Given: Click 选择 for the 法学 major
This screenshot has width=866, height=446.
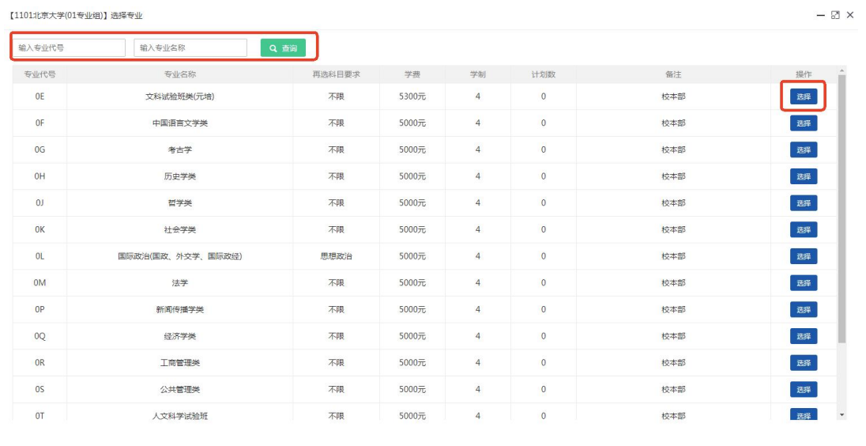Looking at the screenshot, I should (804, 283).
